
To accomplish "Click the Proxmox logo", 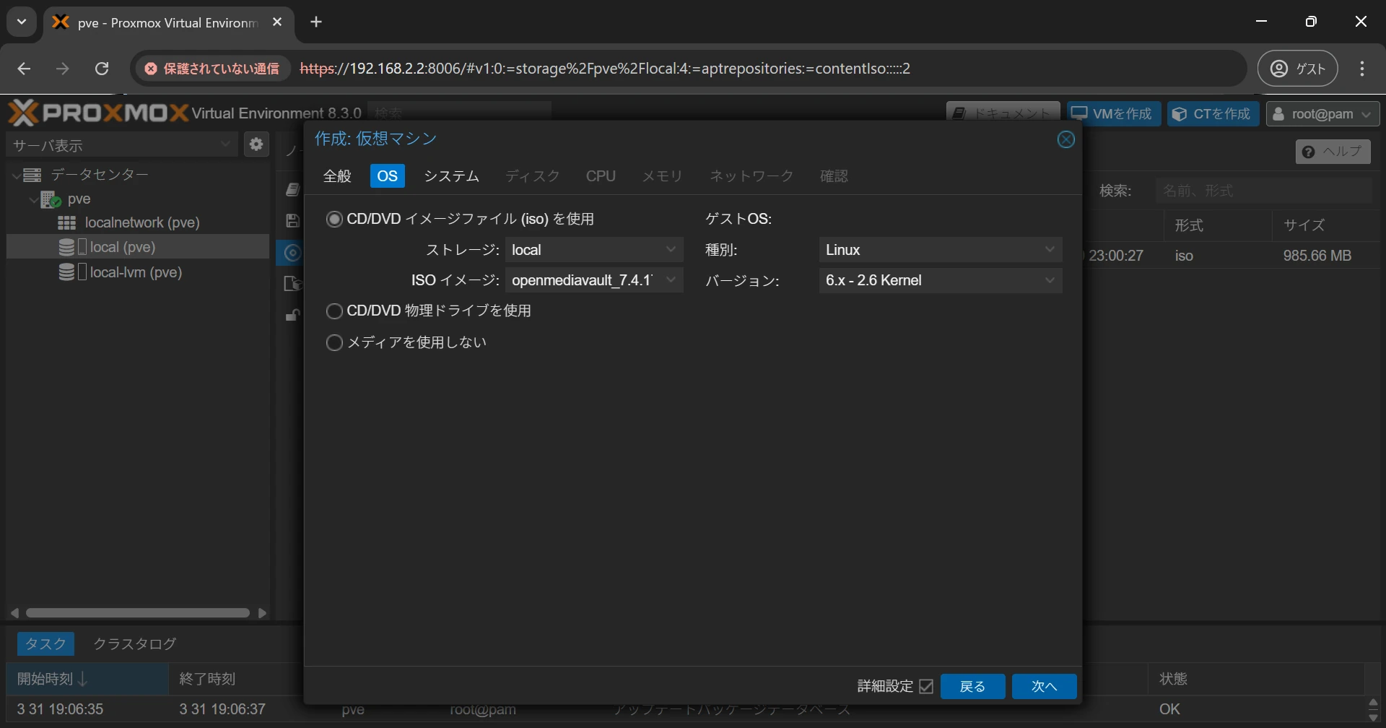I will pyautogui.click(x=97, y=113).
